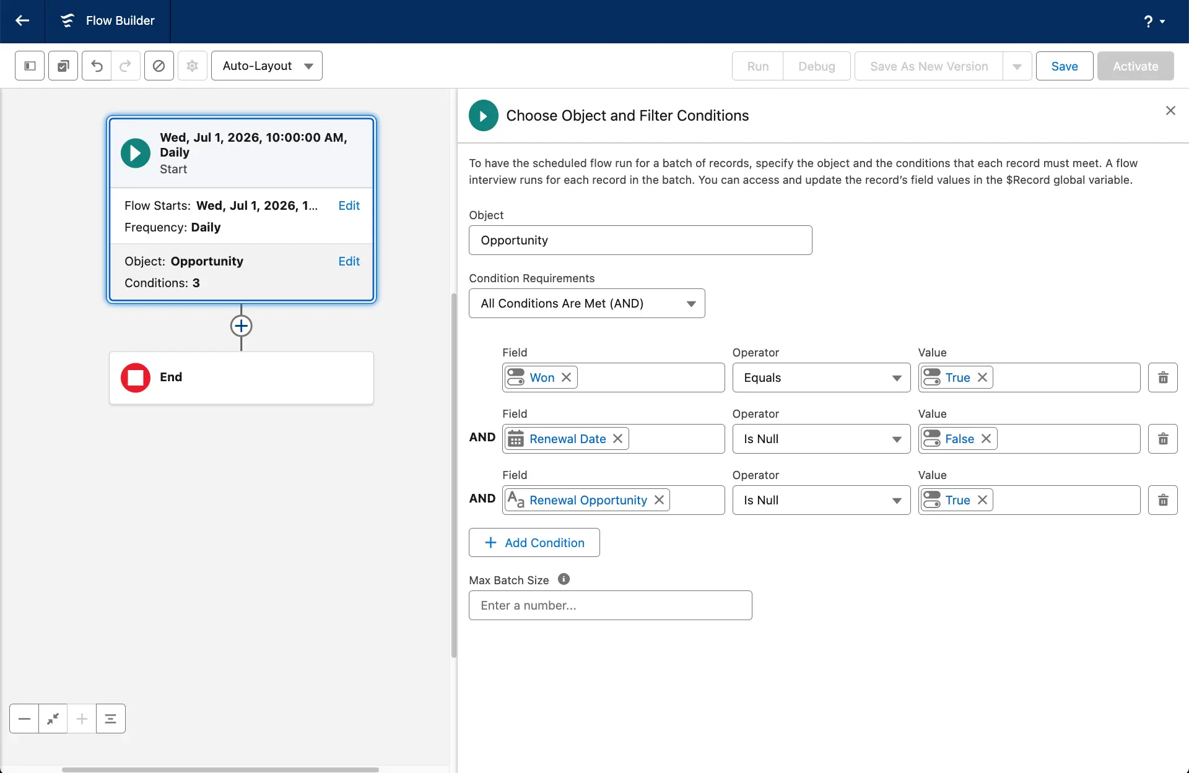The height and width of the screenshot is (773, 1189).
Task: Click the Debug button
Action: point(816,66)
